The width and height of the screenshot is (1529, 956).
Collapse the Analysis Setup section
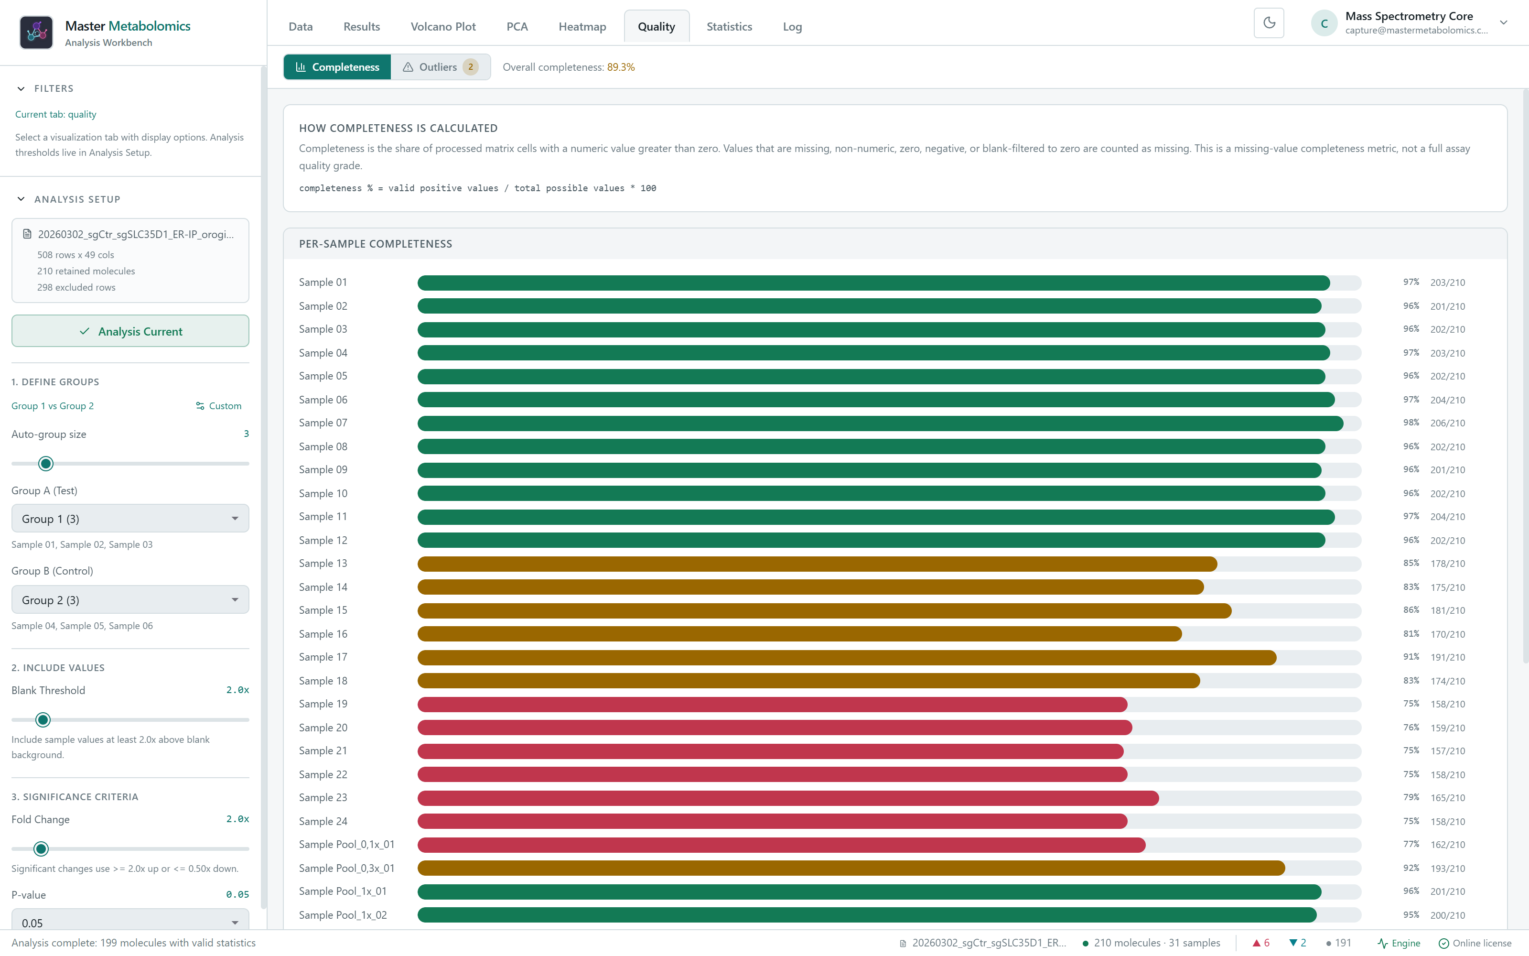pos(21,199)
